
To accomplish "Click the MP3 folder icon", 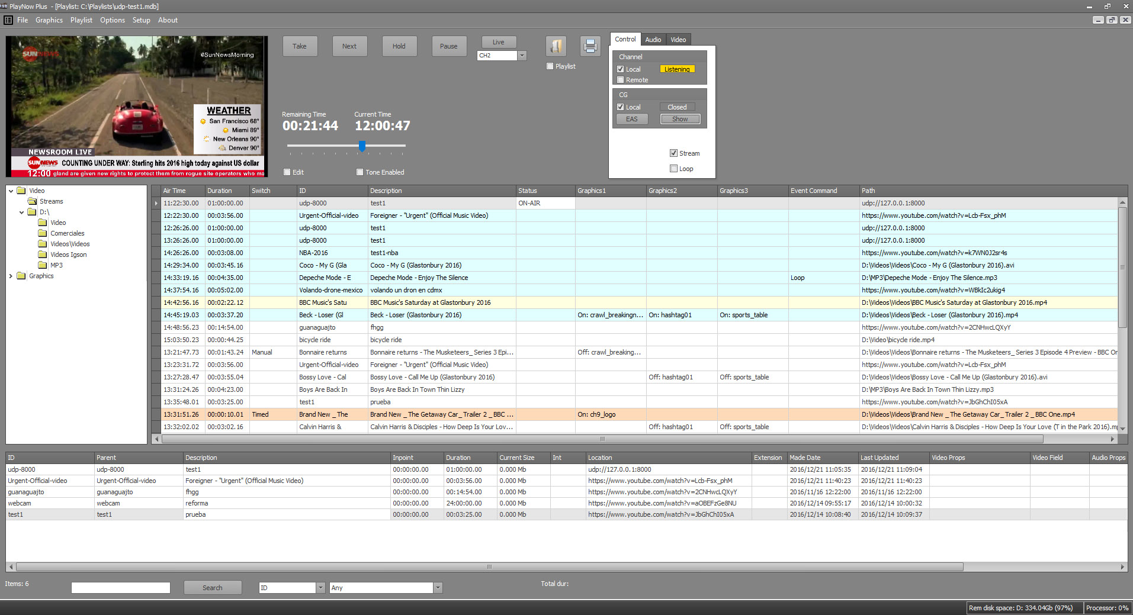I will pos(43,265).
